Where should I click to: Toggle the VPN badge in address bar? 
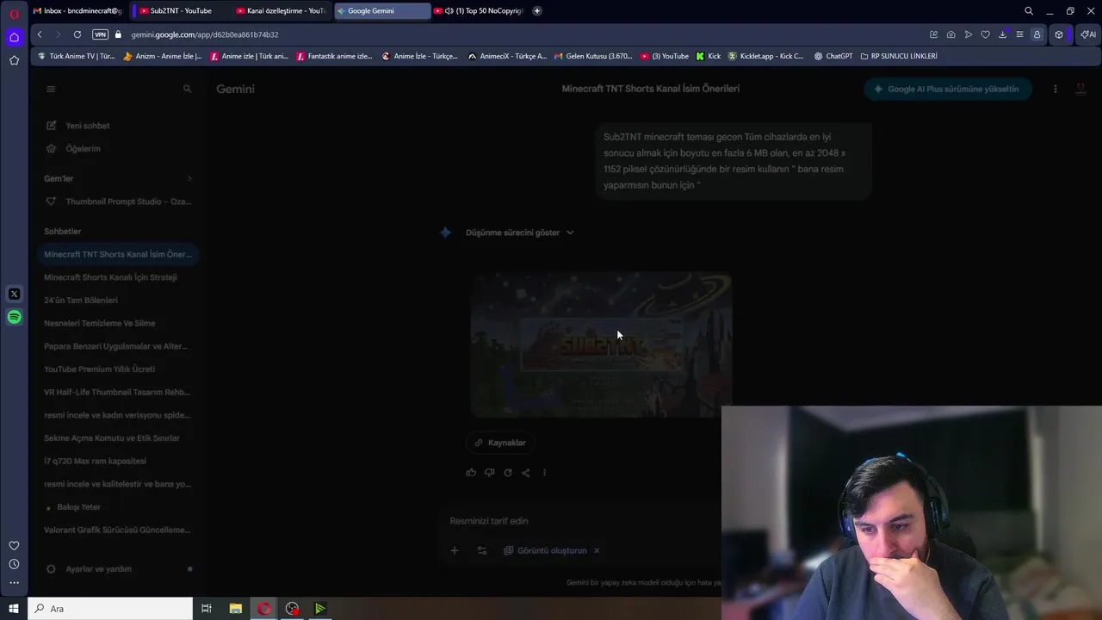pyautogui.click(x=100, y=34)
